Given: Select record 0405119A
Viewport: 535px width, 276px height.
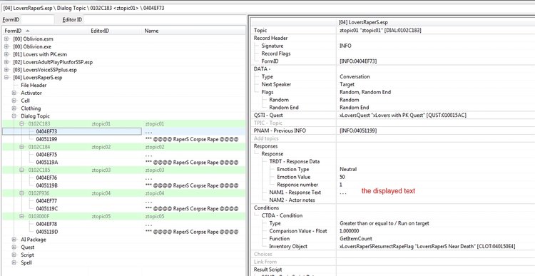Looking at the screenshot, I should point(123,163).
